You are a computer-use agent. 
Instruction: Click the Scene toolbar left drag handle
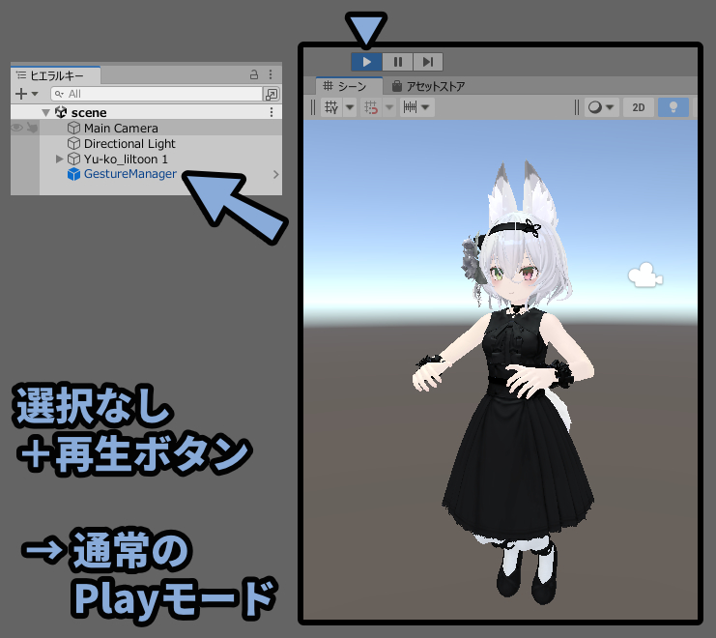pyautogui.click(x=313, y=107)
